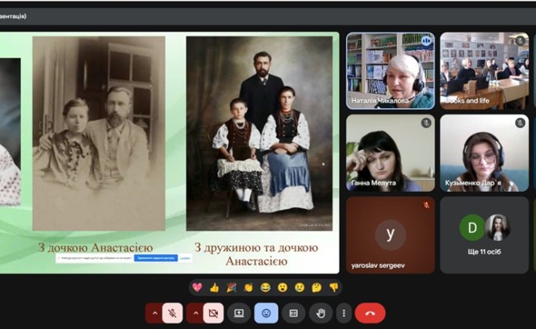Screen dimensions: 536x329
Task: Open the 'Ще 11 осіб' participants tile
Action: click(484, 235)
